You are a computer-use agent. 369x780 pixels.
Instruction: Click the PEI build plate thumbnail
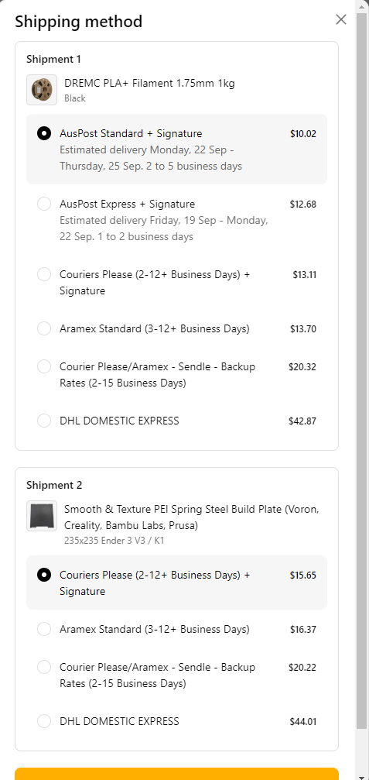point(42,516)
